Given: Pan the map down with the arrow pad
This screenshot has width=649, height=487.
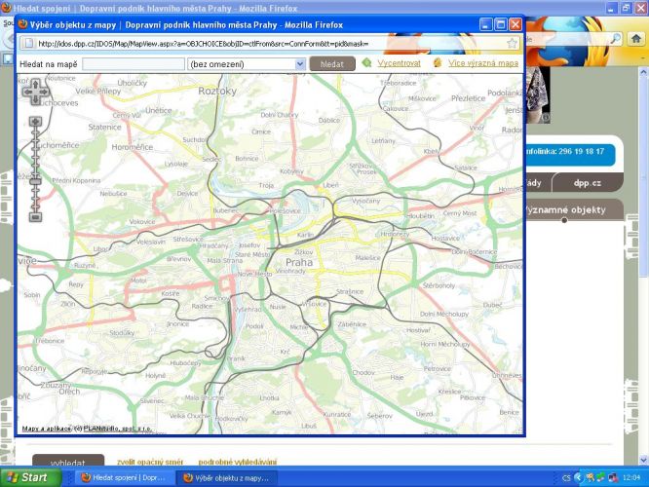Looking at the screenshot, I should [x=36, y=99].
